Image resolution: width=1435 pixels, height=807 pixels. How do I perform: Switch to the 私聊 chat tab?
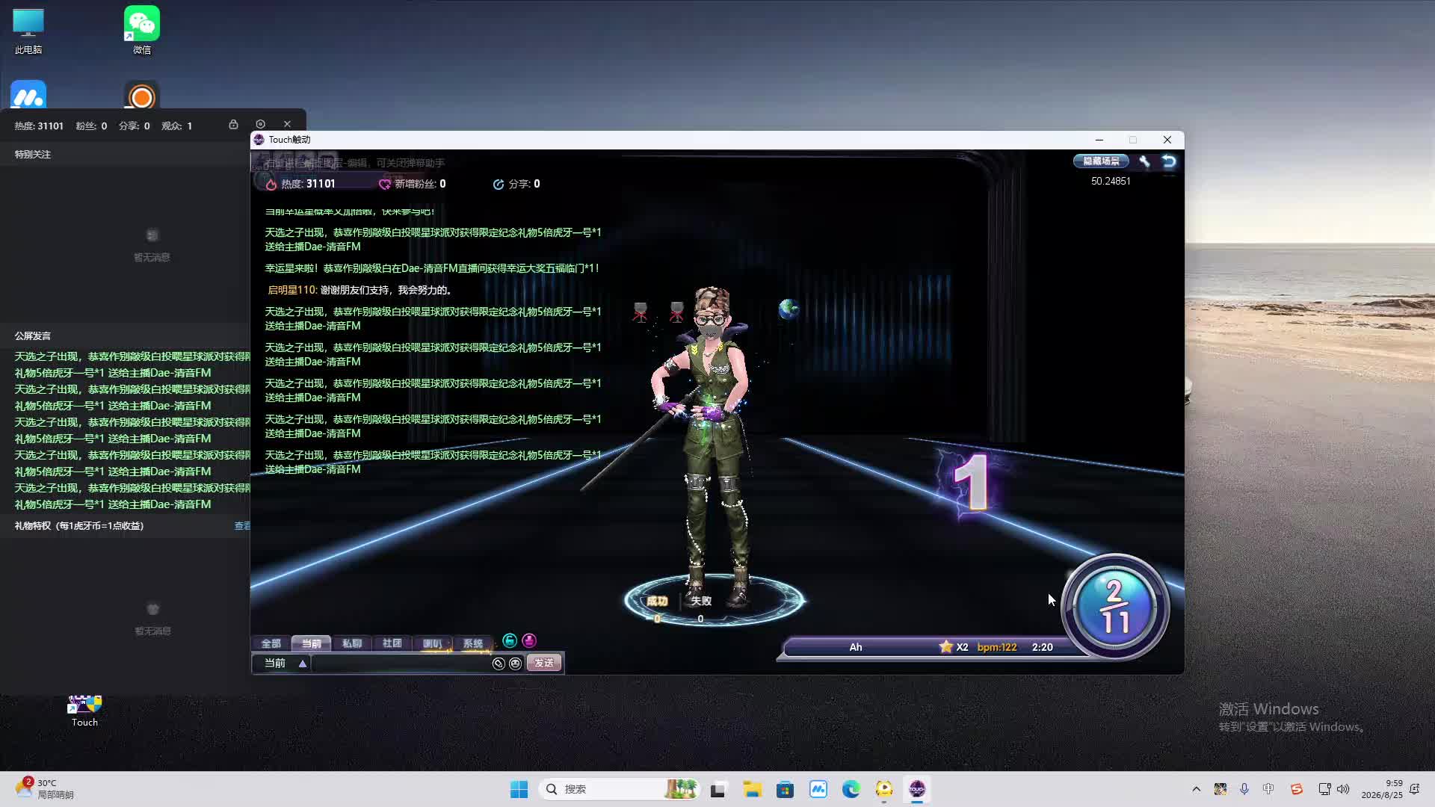click(x=351, y=643)
